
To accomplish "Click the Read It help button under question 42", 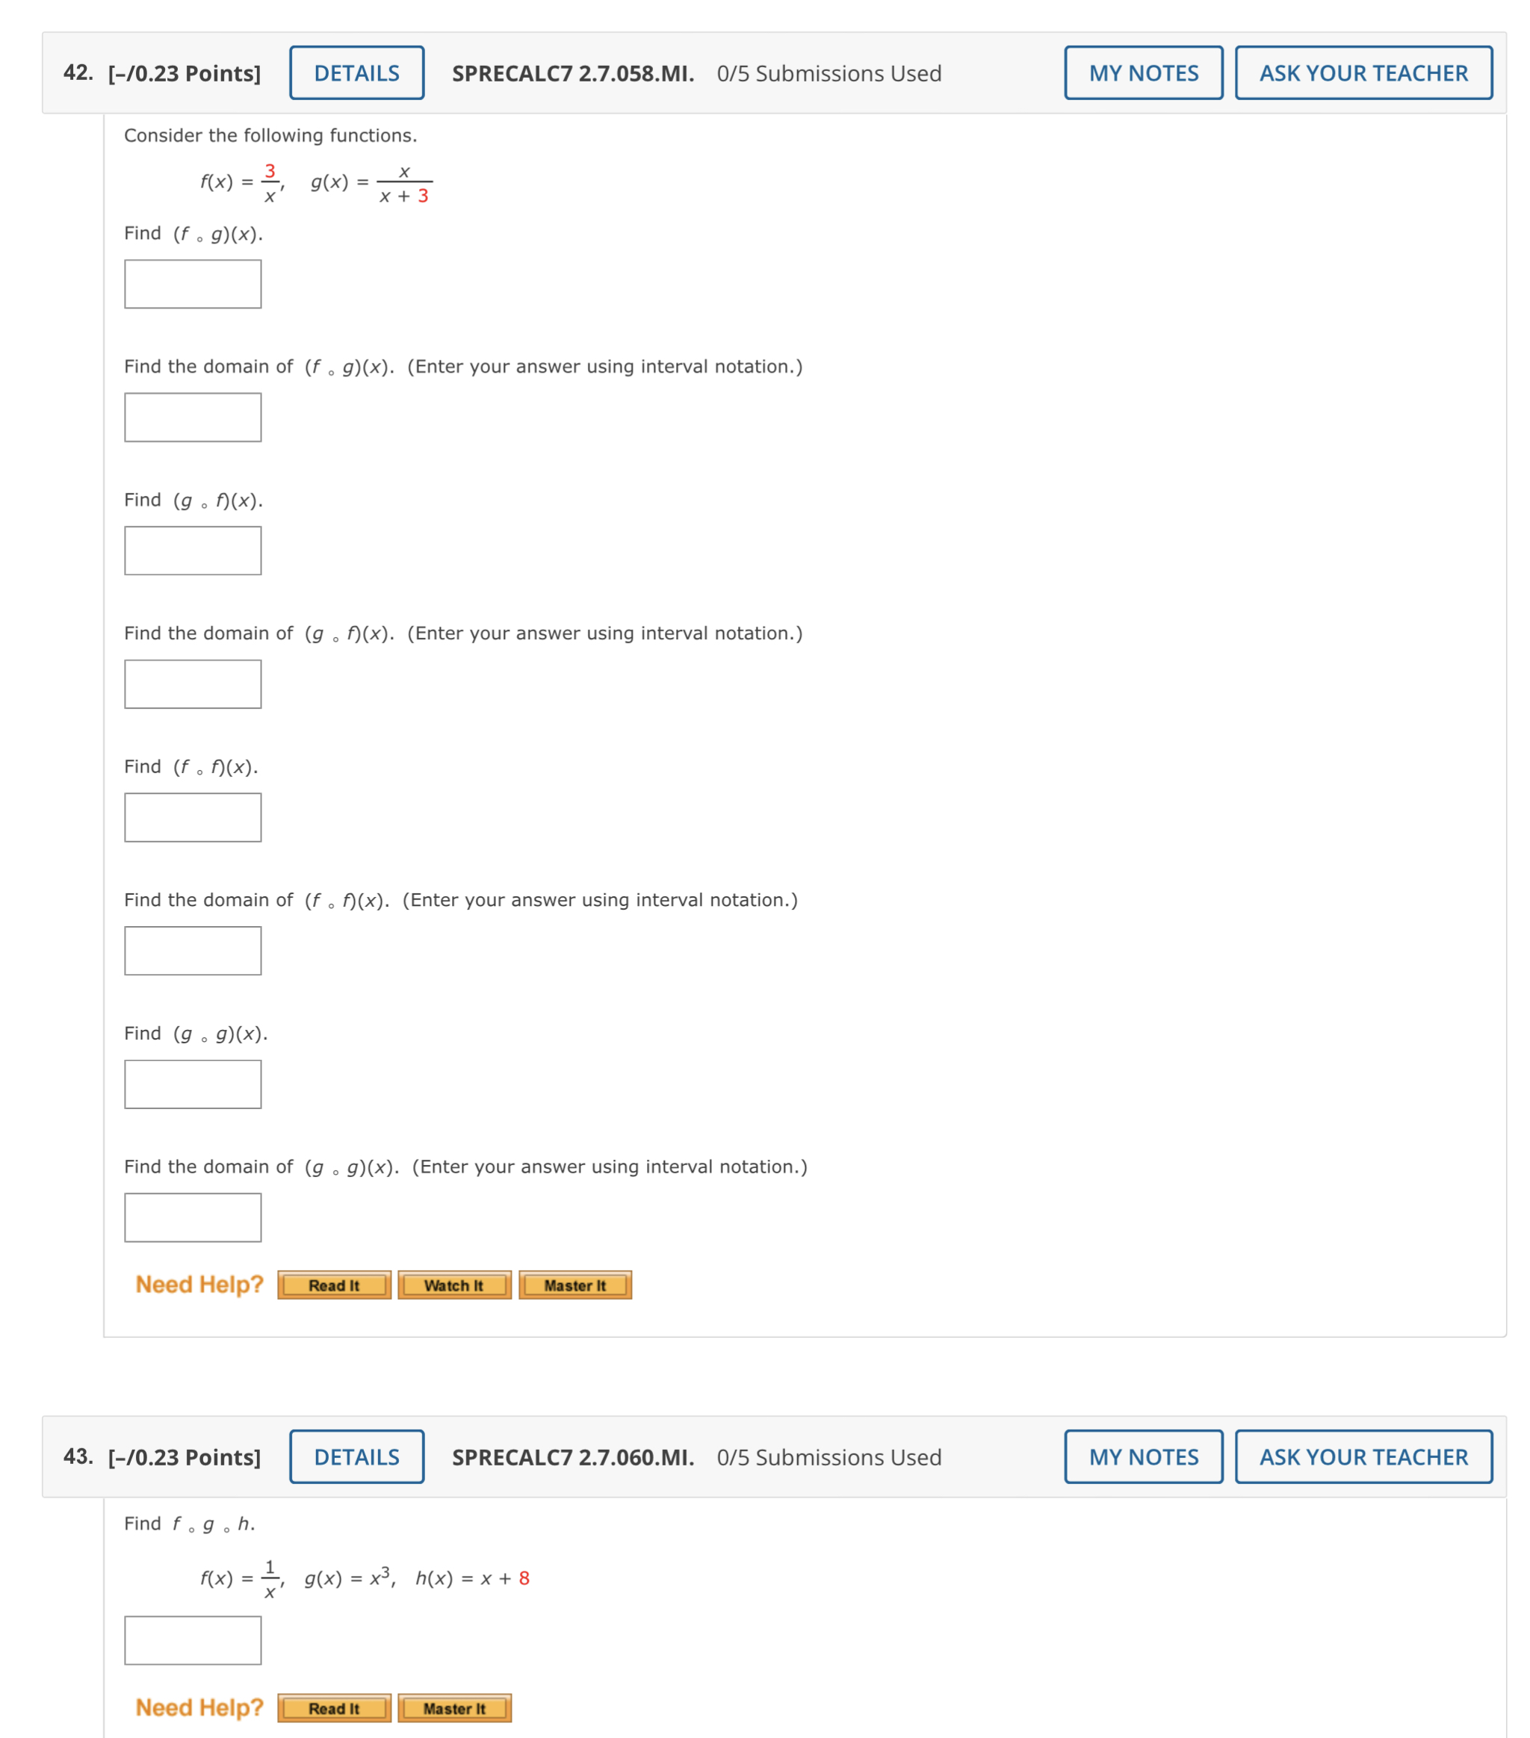I will coord(333,1285).
